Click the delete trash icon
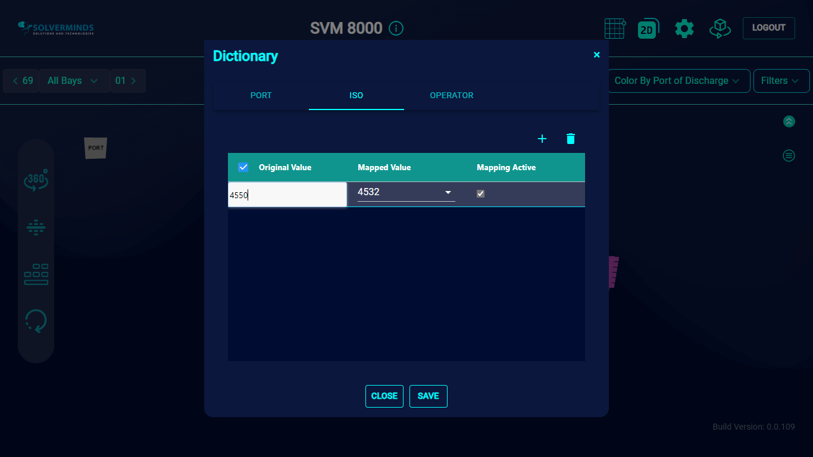Image resolution: width=813 pixels, height=457 pixels. (x=571, y=139)
